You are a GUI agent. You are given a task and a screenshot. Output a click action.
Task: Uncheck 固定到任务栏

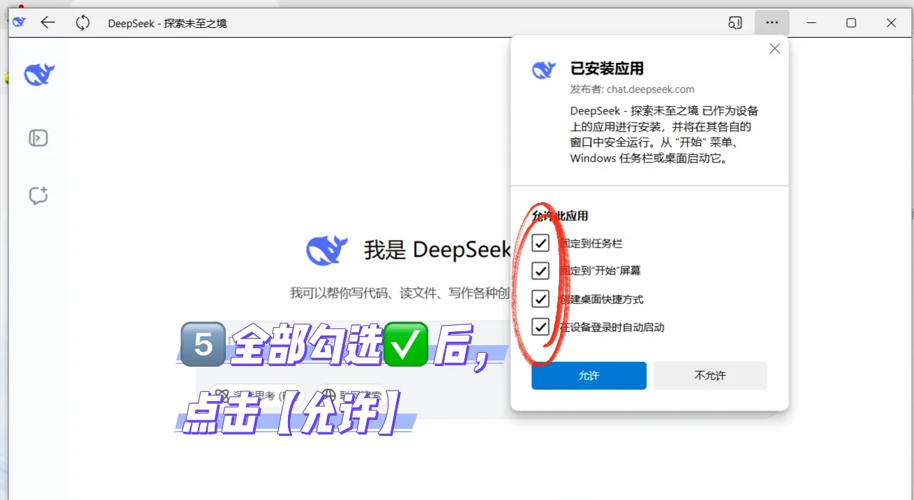[541, 243]
